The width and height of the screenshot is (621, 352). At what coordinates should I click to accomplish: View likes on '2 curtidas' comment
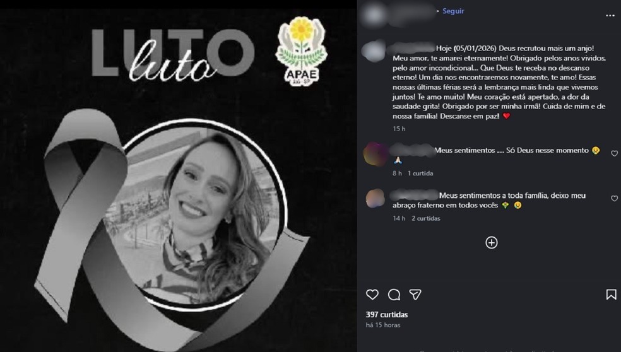tap(426, 218)
